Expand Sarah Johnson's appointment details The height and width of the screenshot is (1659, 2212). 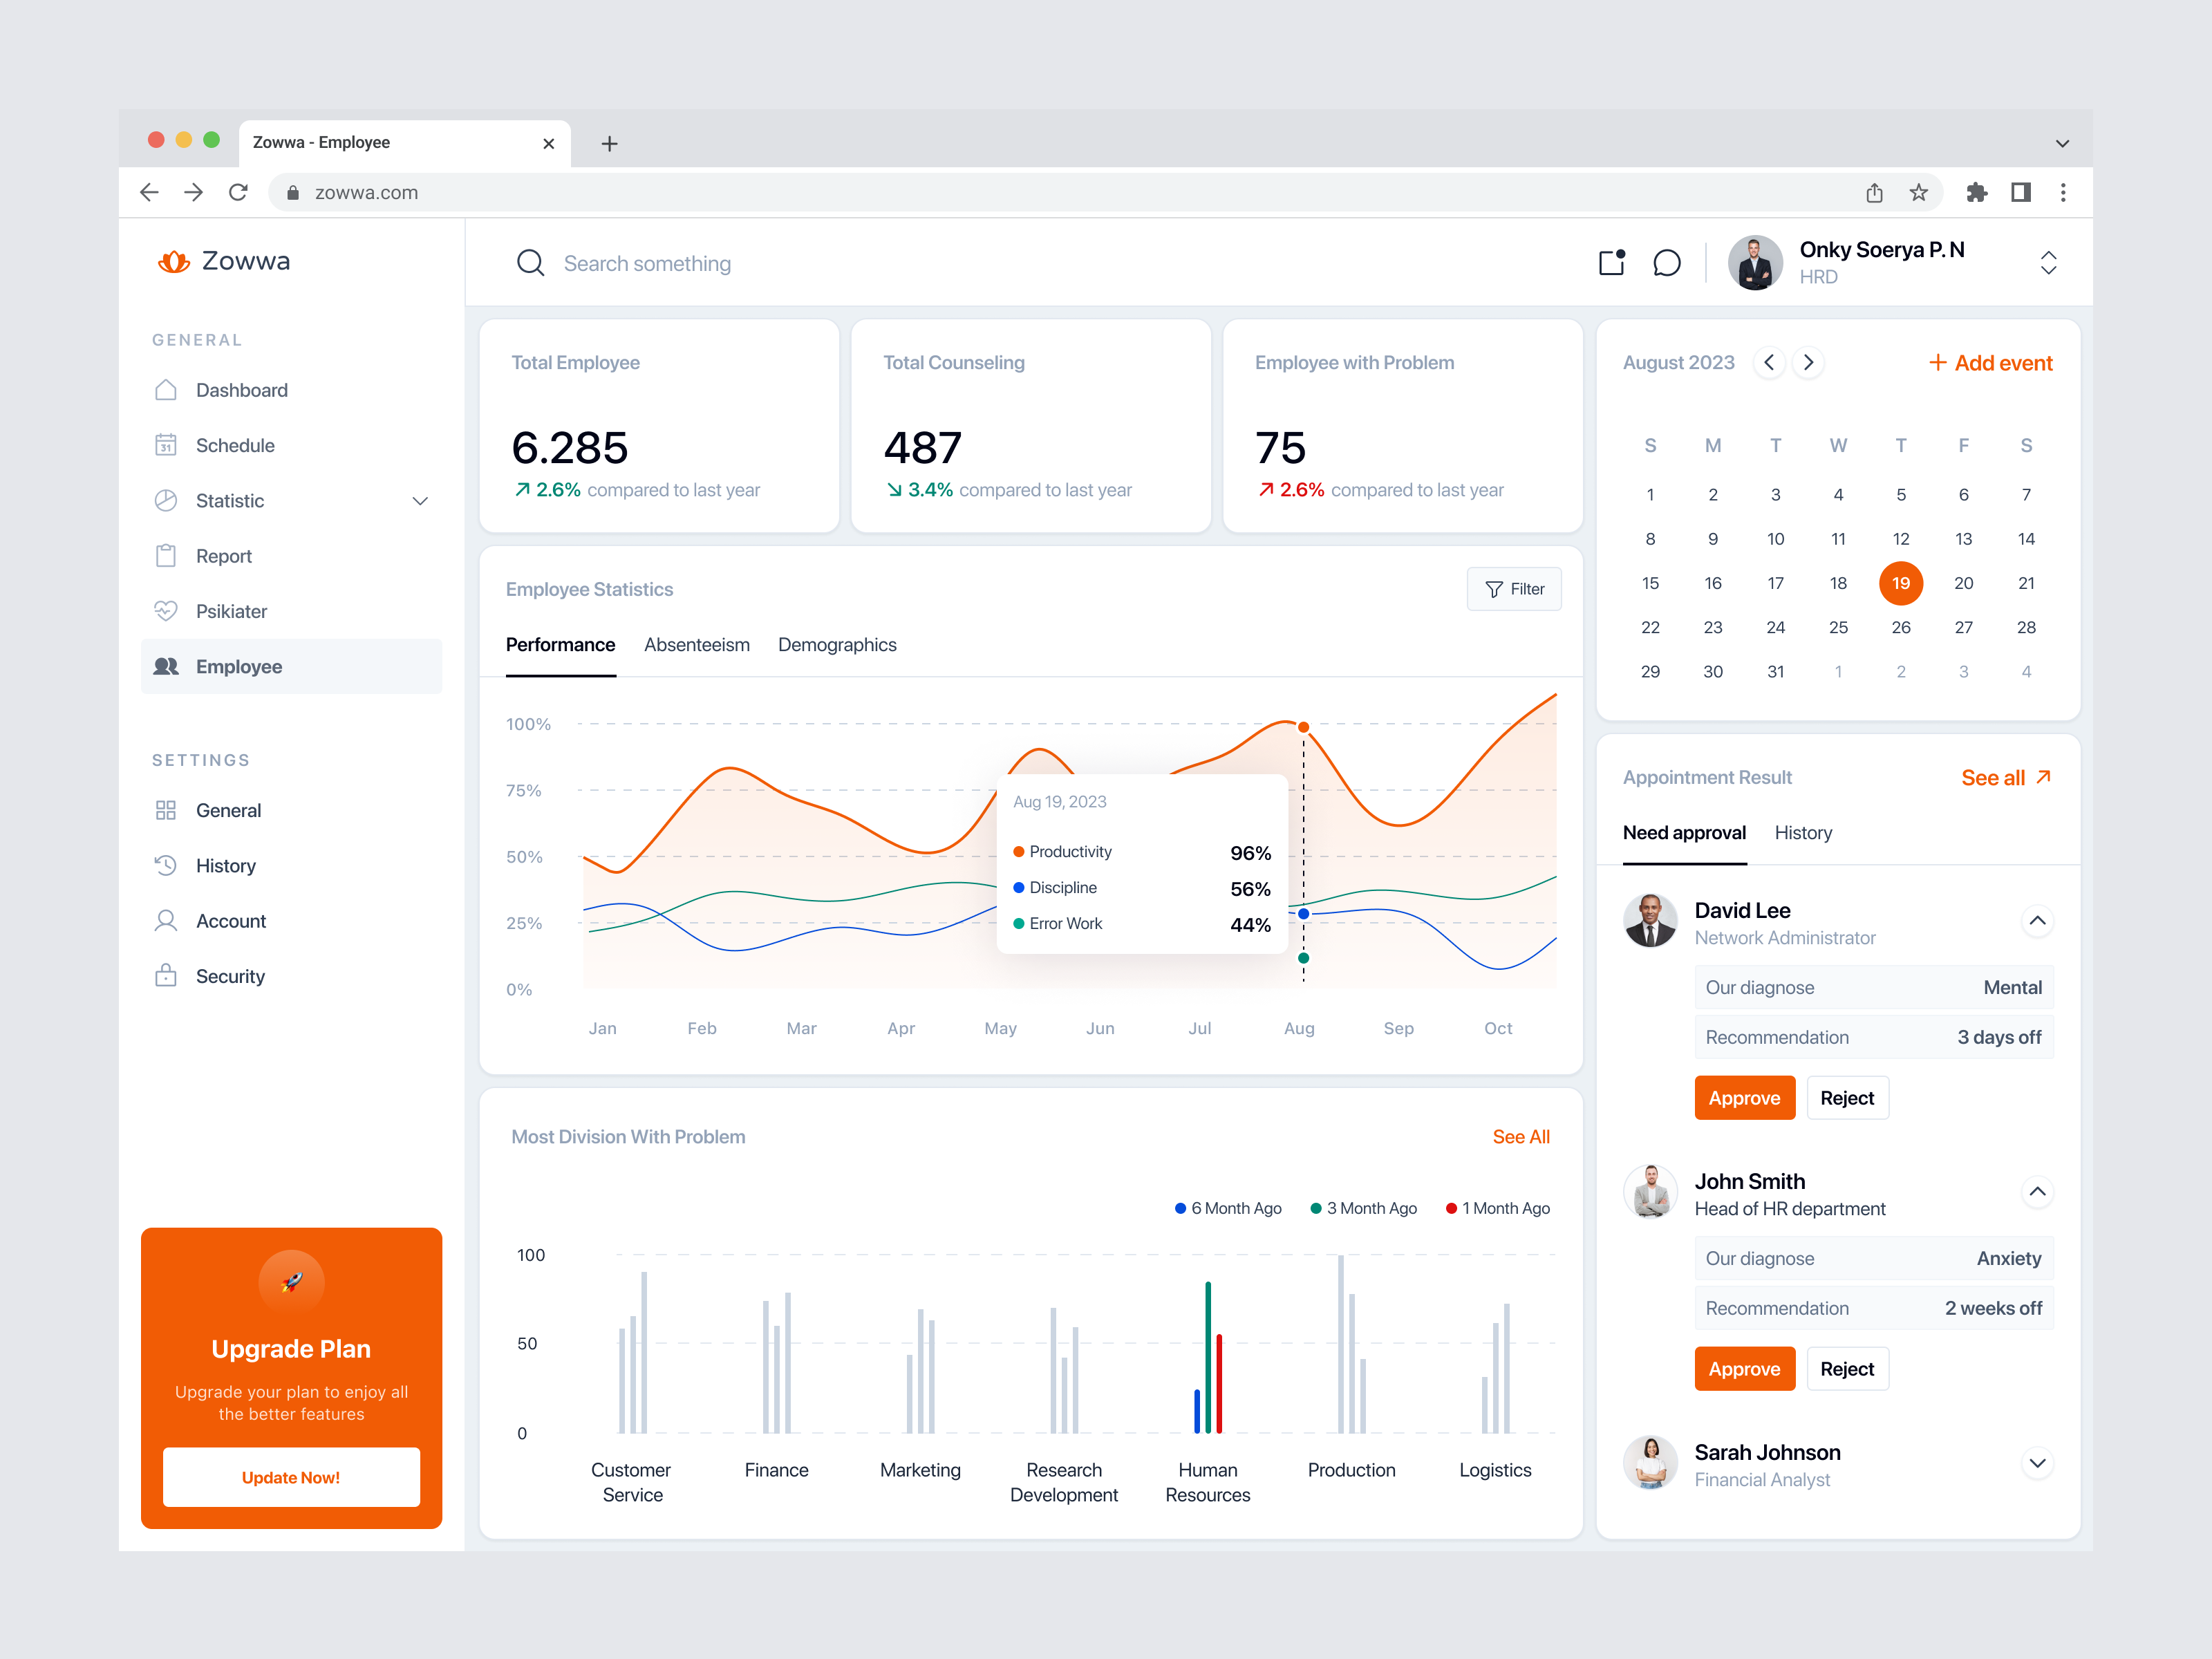2038,1463
